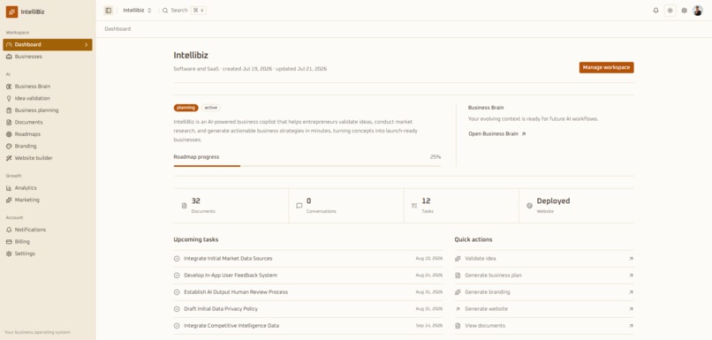The width and height of the screenshot is (712, 340).
Task: Click the sparkle icon beside Validate idea
Action: [458, 259]
